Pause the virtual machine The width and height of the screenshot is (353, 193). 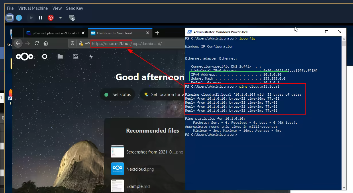(x=40, y=18)
